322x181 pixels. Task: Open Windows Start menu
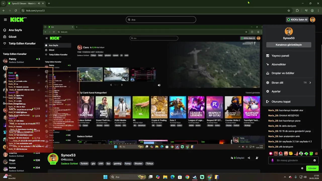tap(105, 177)
